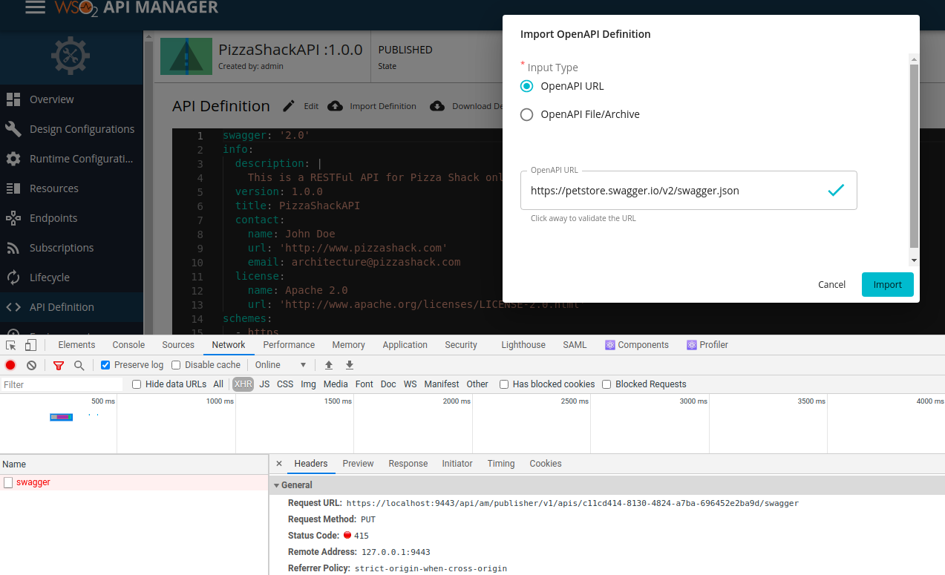Open the Lifecycle sidebar item

point(71,277)
